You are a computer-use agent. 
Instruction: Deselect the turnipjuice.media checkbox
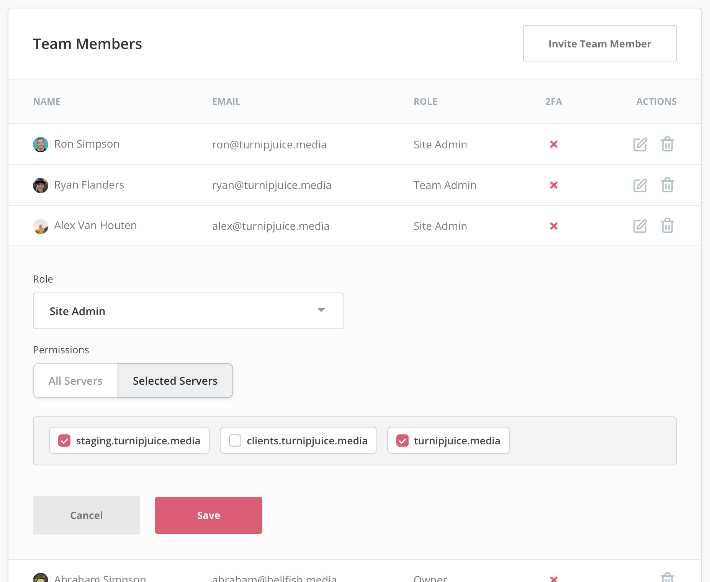pyautogui.click(x=402, y=441)
